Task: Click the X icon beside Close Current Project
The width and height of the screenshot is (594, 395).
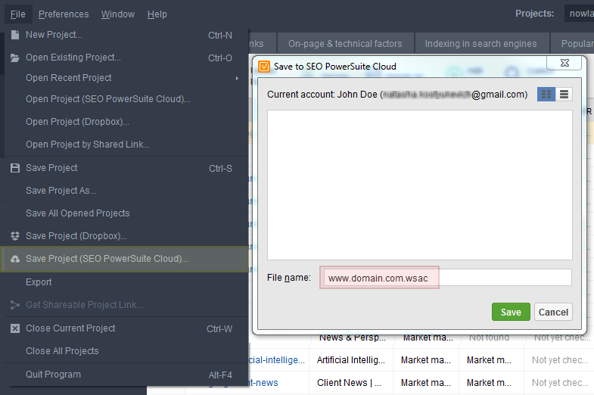Action: [15, 328]
